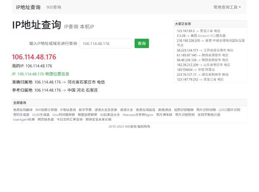Open the 网页拾色器 color picker tool

(x=46, y=119)
